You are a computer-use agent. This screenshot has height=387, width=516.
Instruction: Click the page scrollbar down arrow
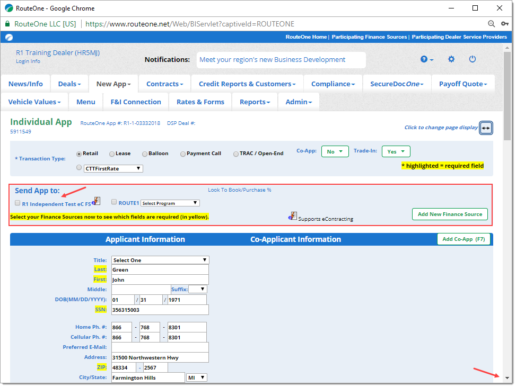tap(507, 378)
